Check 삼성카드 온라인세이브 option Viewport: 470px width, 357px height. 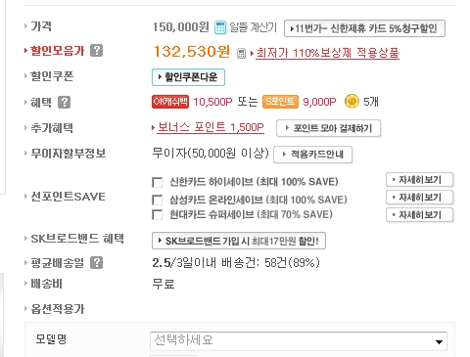pos(158,200)
